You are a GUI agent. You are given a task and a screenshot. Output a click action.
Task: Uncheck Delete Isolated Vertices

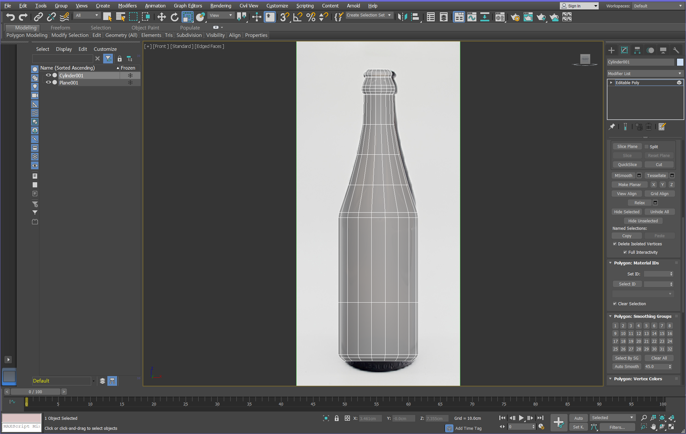pos(615,244)
